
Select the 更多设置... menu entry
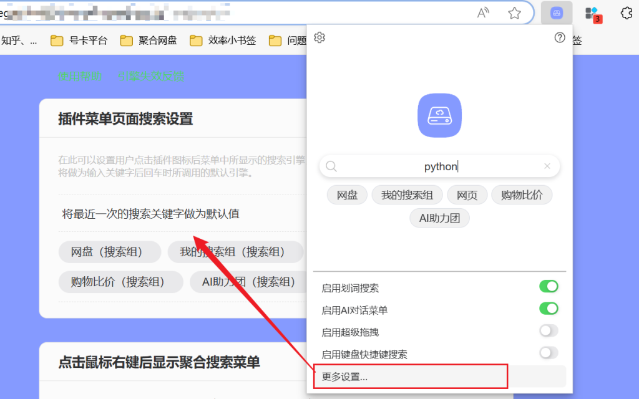coord(410,376)
